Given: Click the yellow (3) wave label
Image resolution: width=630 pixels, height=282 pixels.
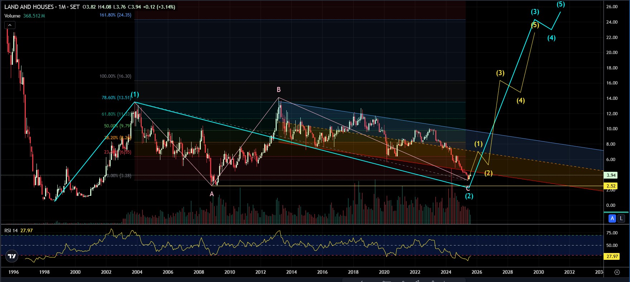Looking at the screenshot, I should (500, 73).
